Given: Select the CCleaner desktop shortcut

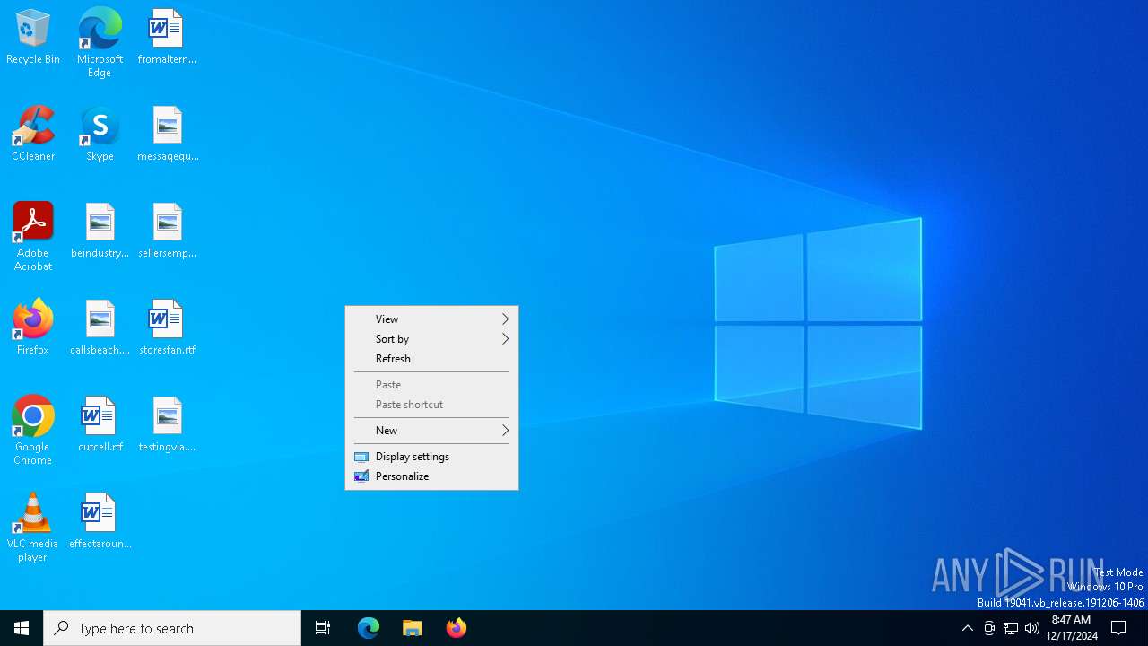Looking at the screenshot, I should [x=33, y=135].
